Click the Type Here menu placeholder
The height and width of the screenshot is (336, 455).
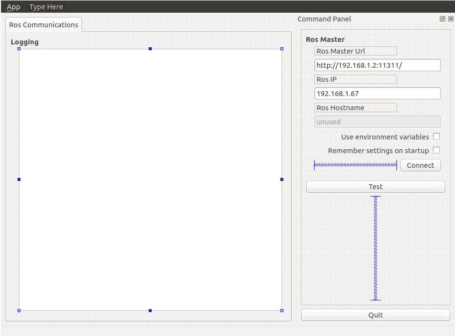[46, 7]
